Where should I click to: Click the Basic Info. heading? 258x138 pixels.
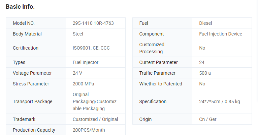point(20,7)
